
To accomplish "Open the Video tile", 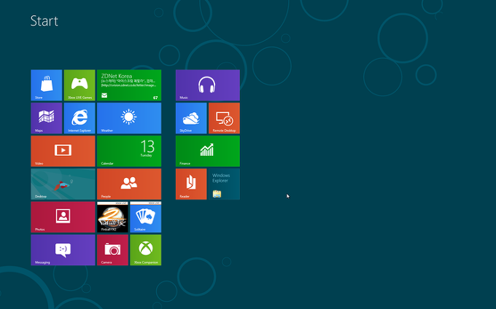I will coord(63,151).
